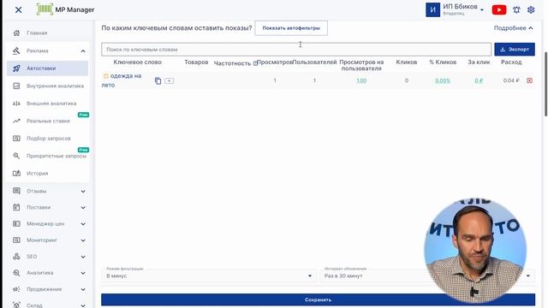The image size is (548, 308).
Task: Open the Режим фильтрации dropdown
Action: click(x=209, y=275)
